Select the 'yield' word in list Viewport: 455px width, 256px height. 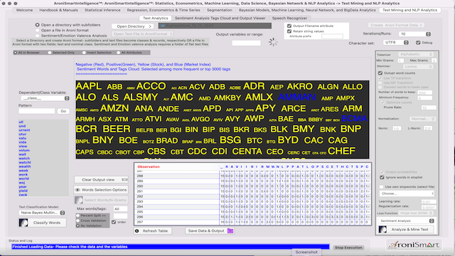point(23,191)
